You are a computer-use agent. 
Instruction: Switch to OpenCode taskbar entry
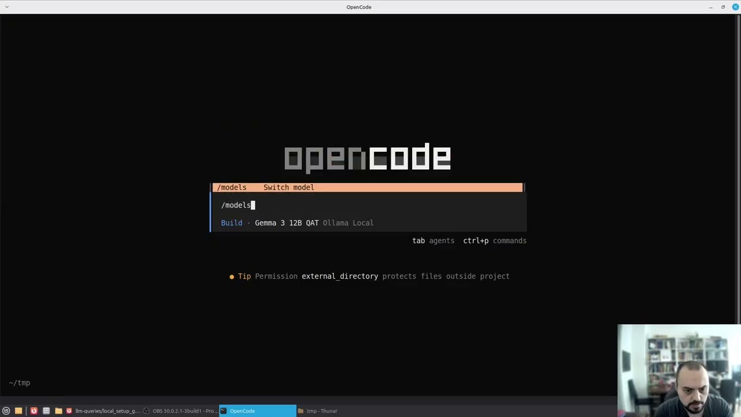pos(258,411)
